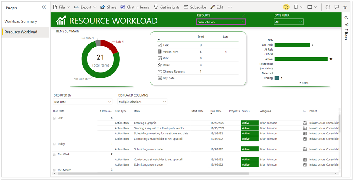The image size is (353, 180).
Task: Click the Progress column header
Action: tap(234, 111)
